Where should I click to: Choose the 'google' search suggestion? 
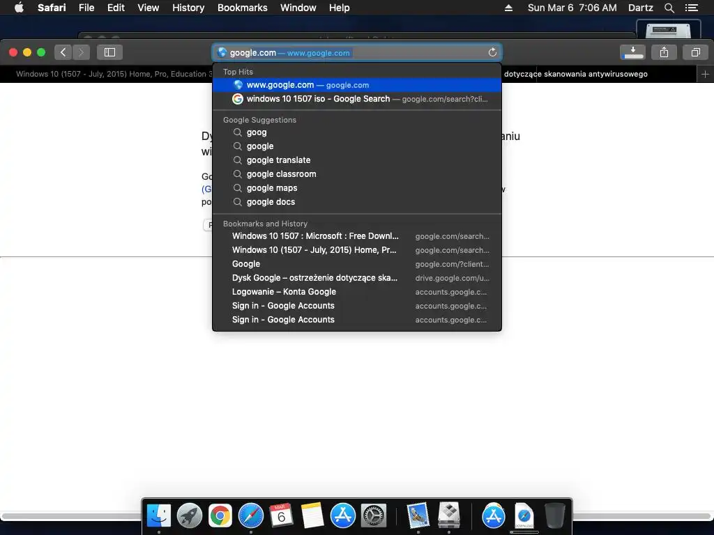[357, 146]
